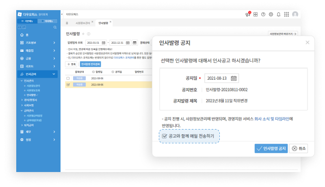Open the settings gear in top bar
The width and height of the screenshot is (325, 187).
coord(271,14)
